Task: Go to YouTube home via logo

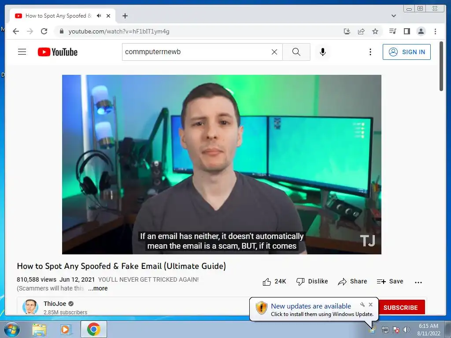Action: tap(58, 52)
